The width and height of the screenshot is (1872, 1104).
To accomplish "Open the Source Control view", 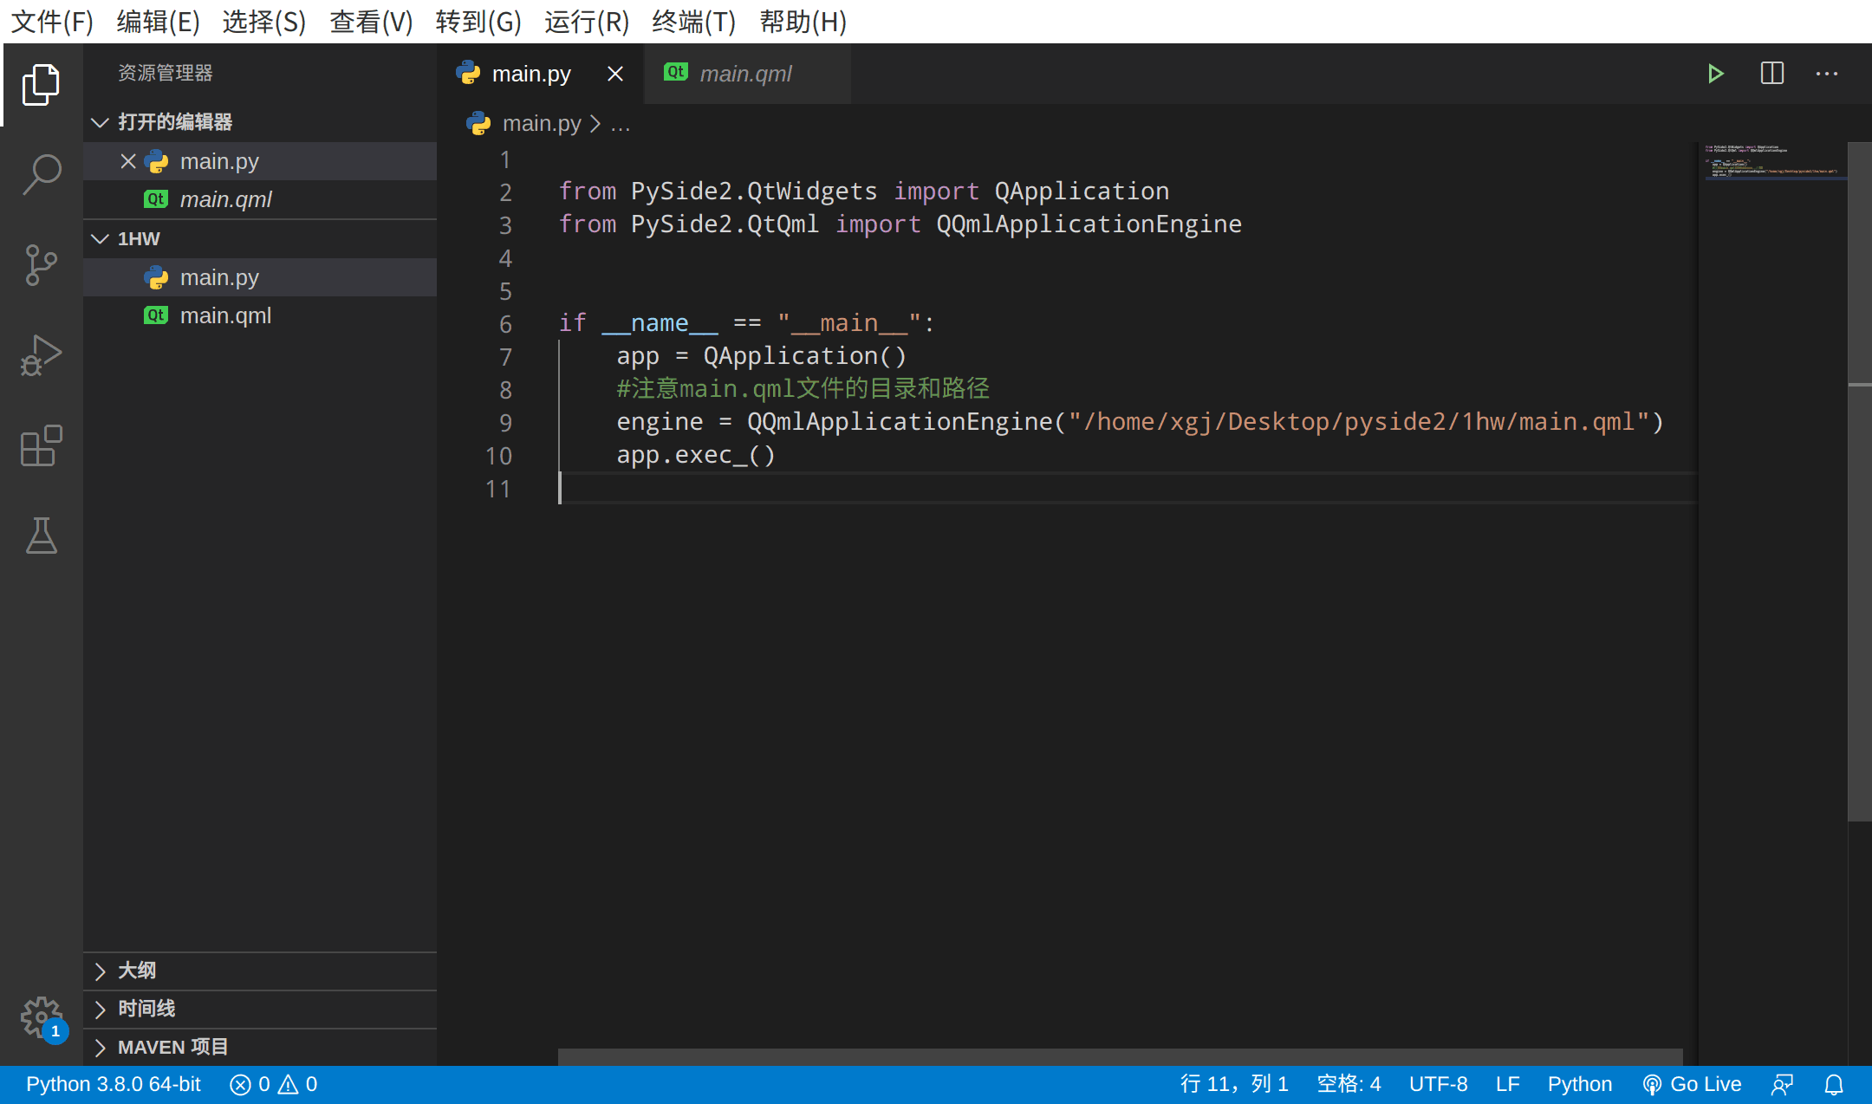I will coord(41,264).
